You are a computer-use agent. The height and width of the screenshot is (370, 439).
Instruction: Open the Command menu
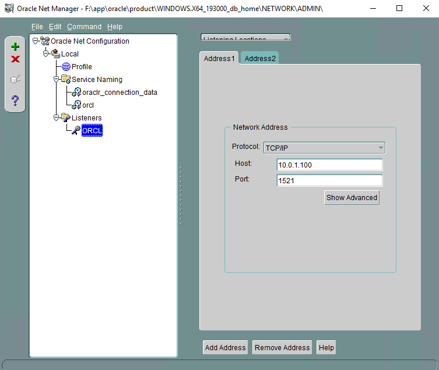(85, 27)
